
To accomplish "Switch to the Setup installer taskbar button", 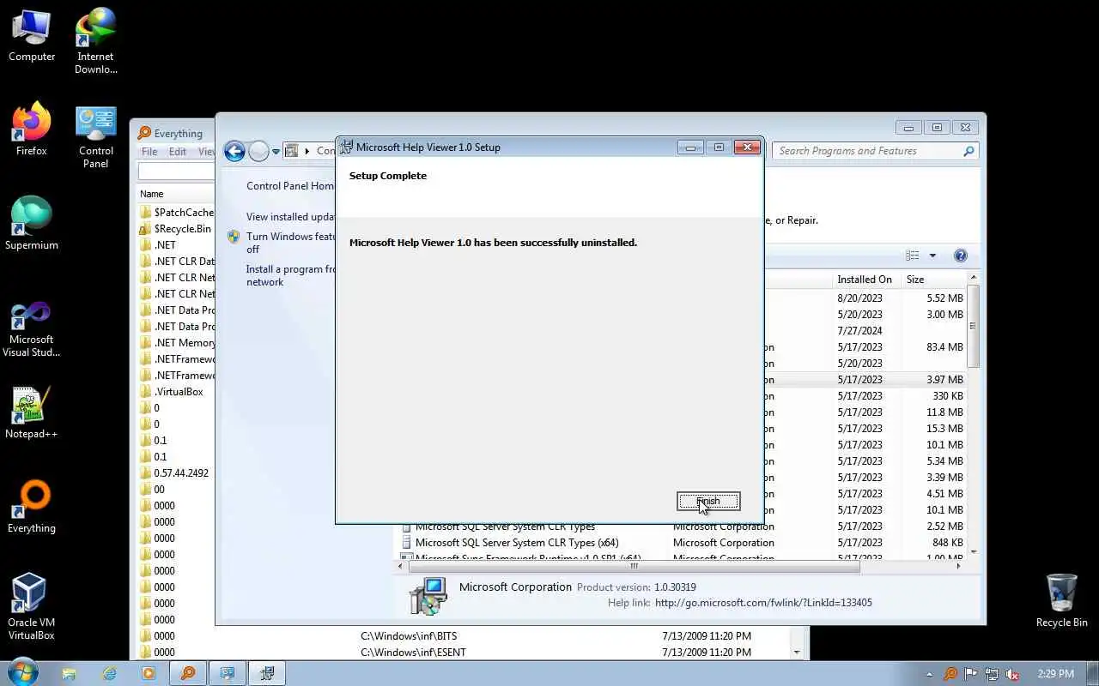I will [x=267, y=674].
